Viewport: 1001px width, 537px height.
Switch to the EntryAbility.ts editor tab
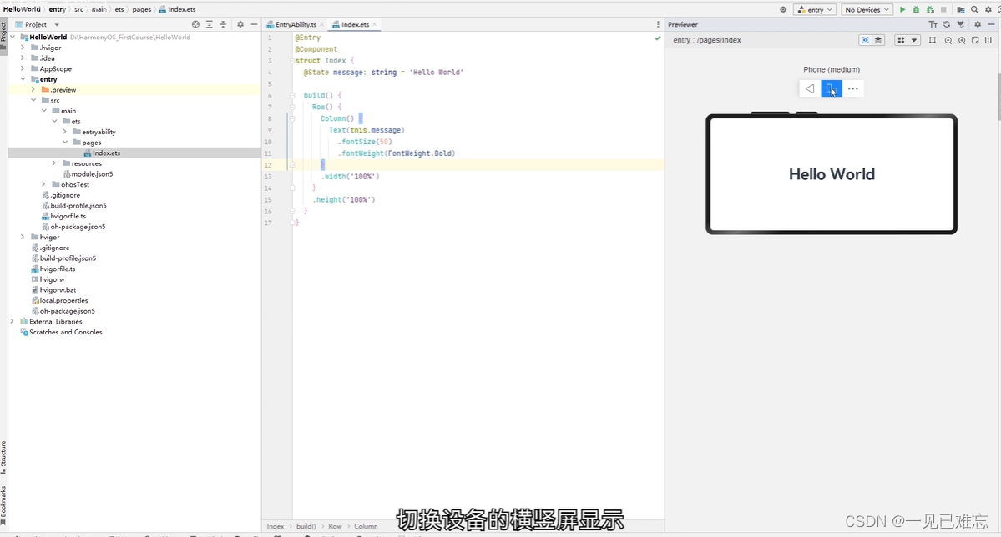[294, 25]
